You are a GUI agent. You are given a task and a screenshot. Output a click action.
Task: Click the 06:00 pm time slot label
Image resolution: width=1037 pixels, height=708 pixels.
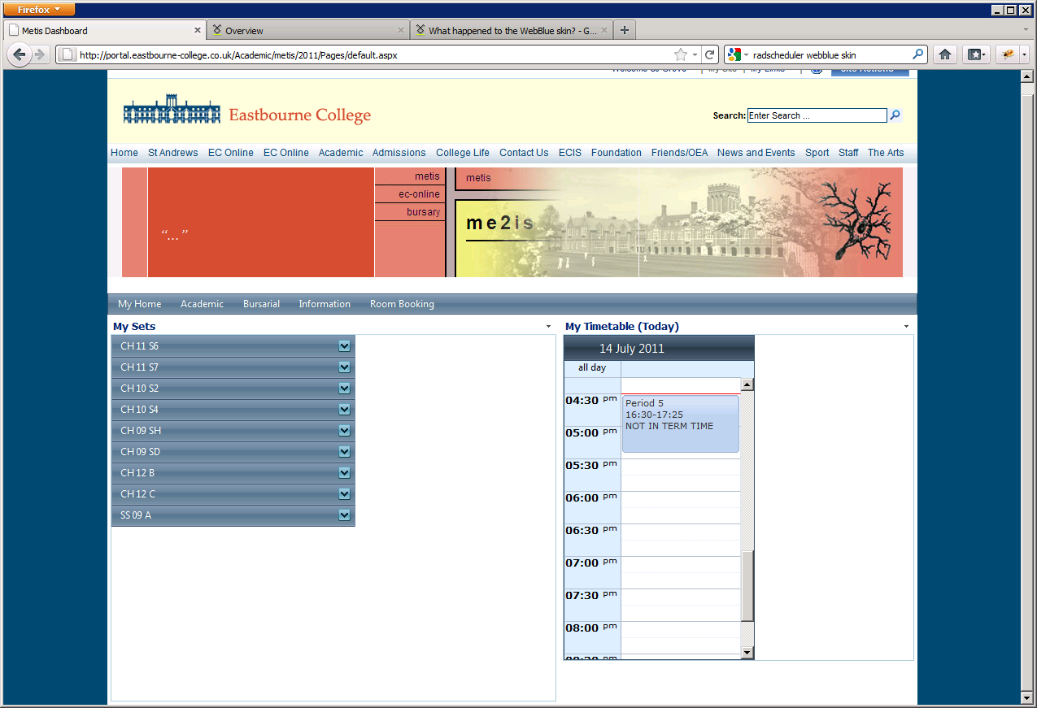tap(592, 497)
